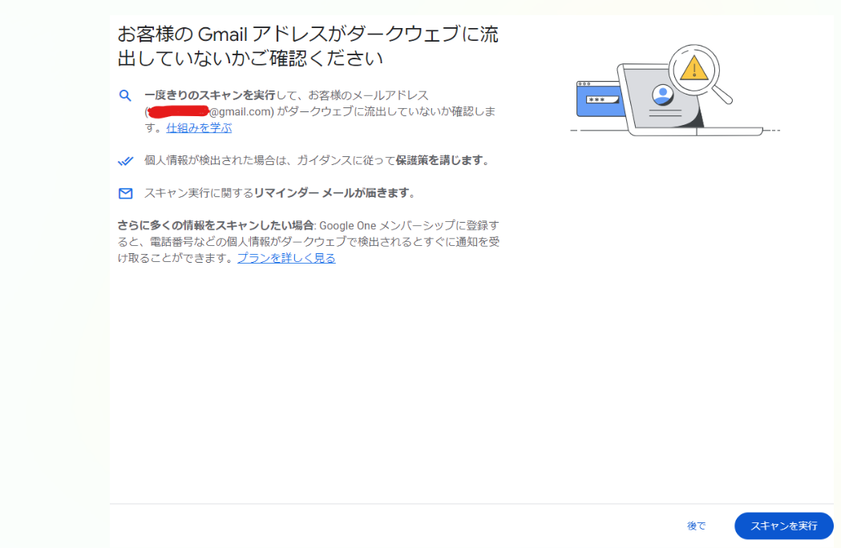
Task: Click the 一度きりのスキャンを実行 text
Action: (210, 95)
